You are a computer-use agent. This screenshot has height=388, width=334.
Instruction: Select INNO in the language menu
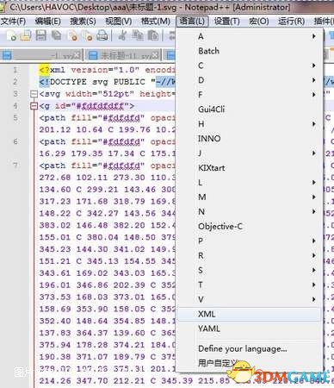pyautogui.click(x=249, y=139)
